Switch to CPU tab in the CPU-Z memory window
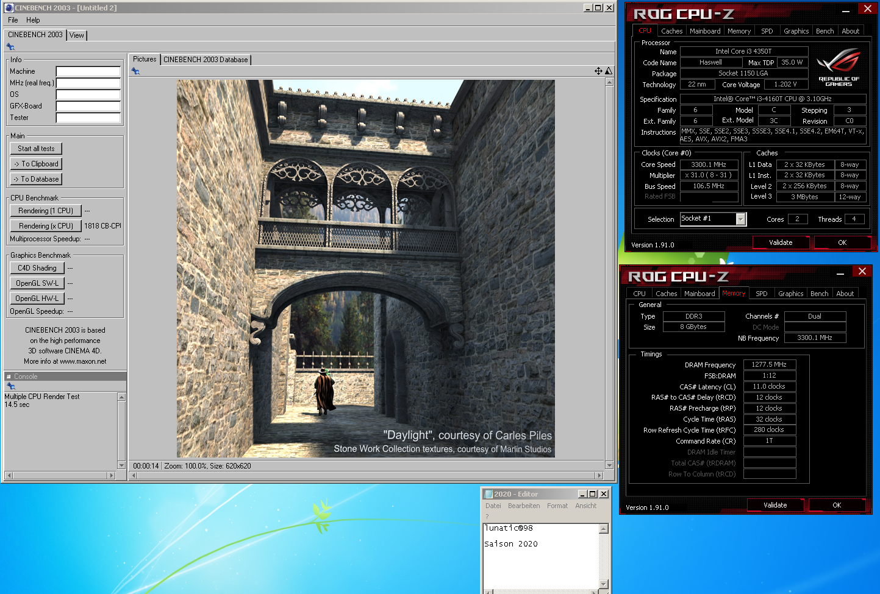Viewport: 880px width, 594px height. click(639, 294)
